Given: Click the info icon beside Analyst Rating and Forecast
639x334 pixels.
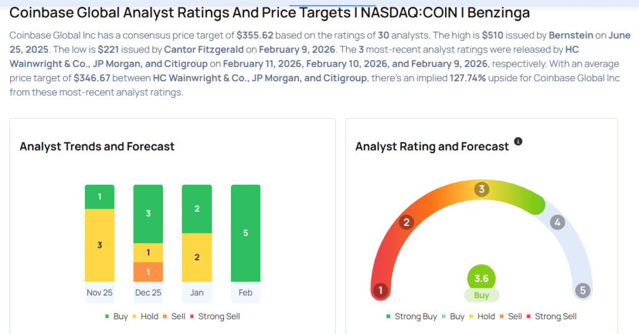Looking at the screenshot, I should [x=518, y=142].
